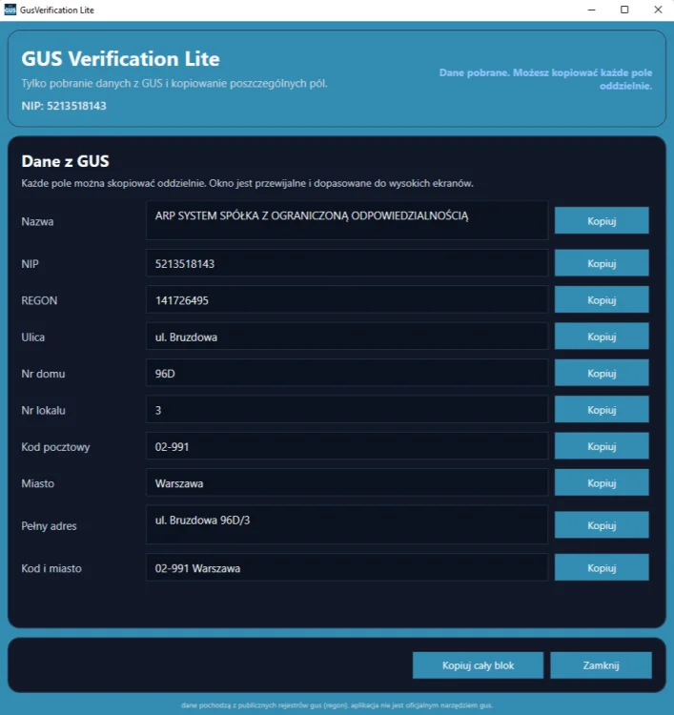Viewport: 674px width, 715px height.
Task: Click the footer disclaimer about dane pochodzą z publicznych rejestrów
Action: pyautogui.click(x=337, y=705)
